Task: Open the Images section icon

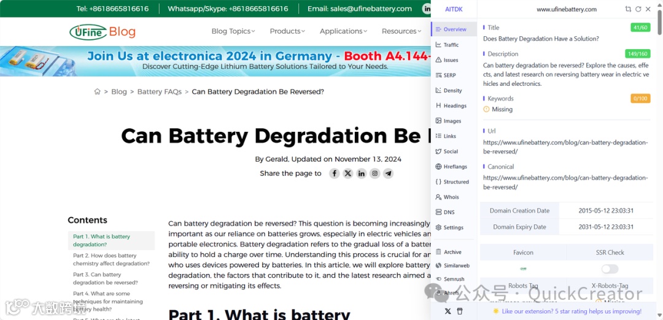Action: (x=438, y=121)
